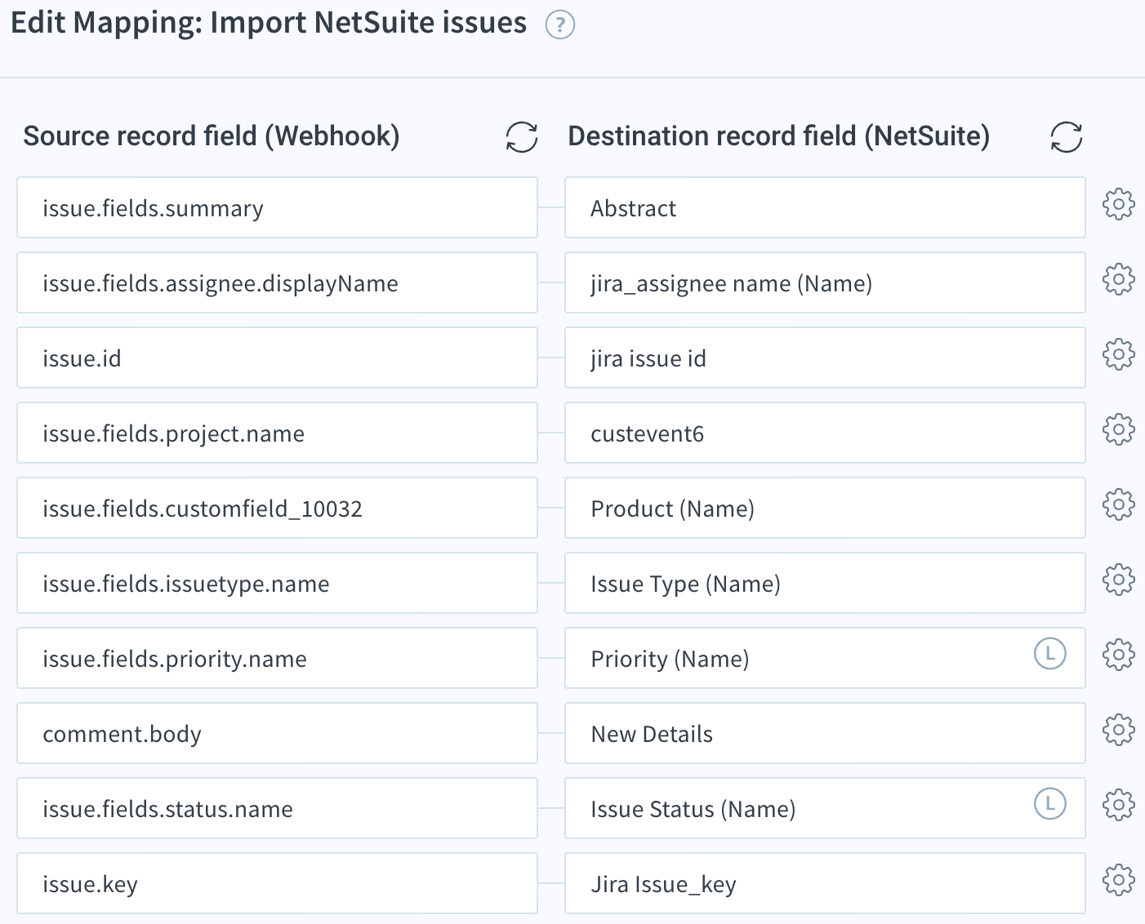Select the issue.key source field
The image size is (1145, 924).
[x=277, y=884]
